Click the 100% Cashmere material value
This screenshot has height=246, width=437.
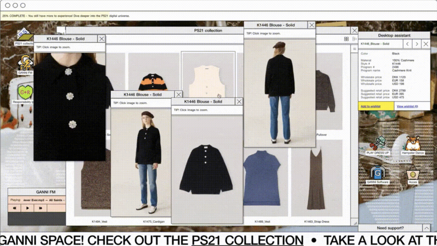pyautogui.click(x=403, y=60)
